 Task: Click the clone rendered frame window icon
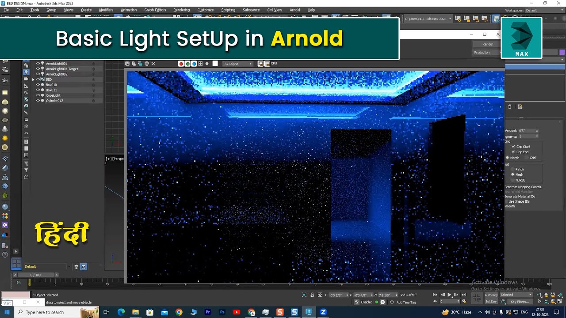(x=140, y=64)
